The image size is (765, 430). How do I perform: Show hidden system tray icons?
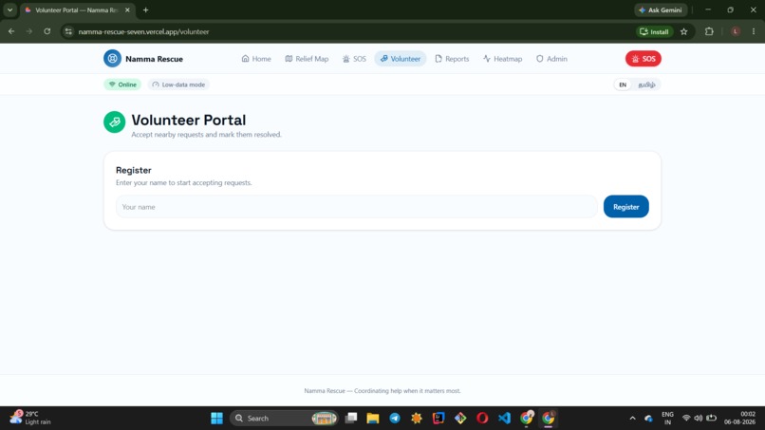pyautogui.click(x=632, y=418)
